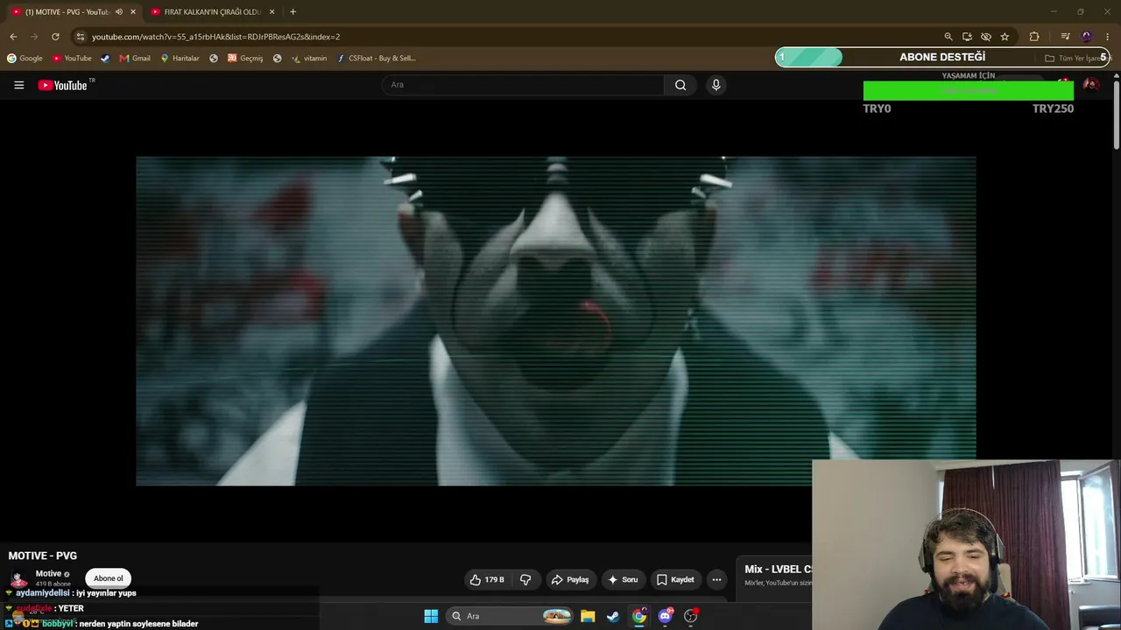The height and width of the screenshot is (630, 1121).
Task: Click the Soru ask button
Action: [x=623, y=579]
